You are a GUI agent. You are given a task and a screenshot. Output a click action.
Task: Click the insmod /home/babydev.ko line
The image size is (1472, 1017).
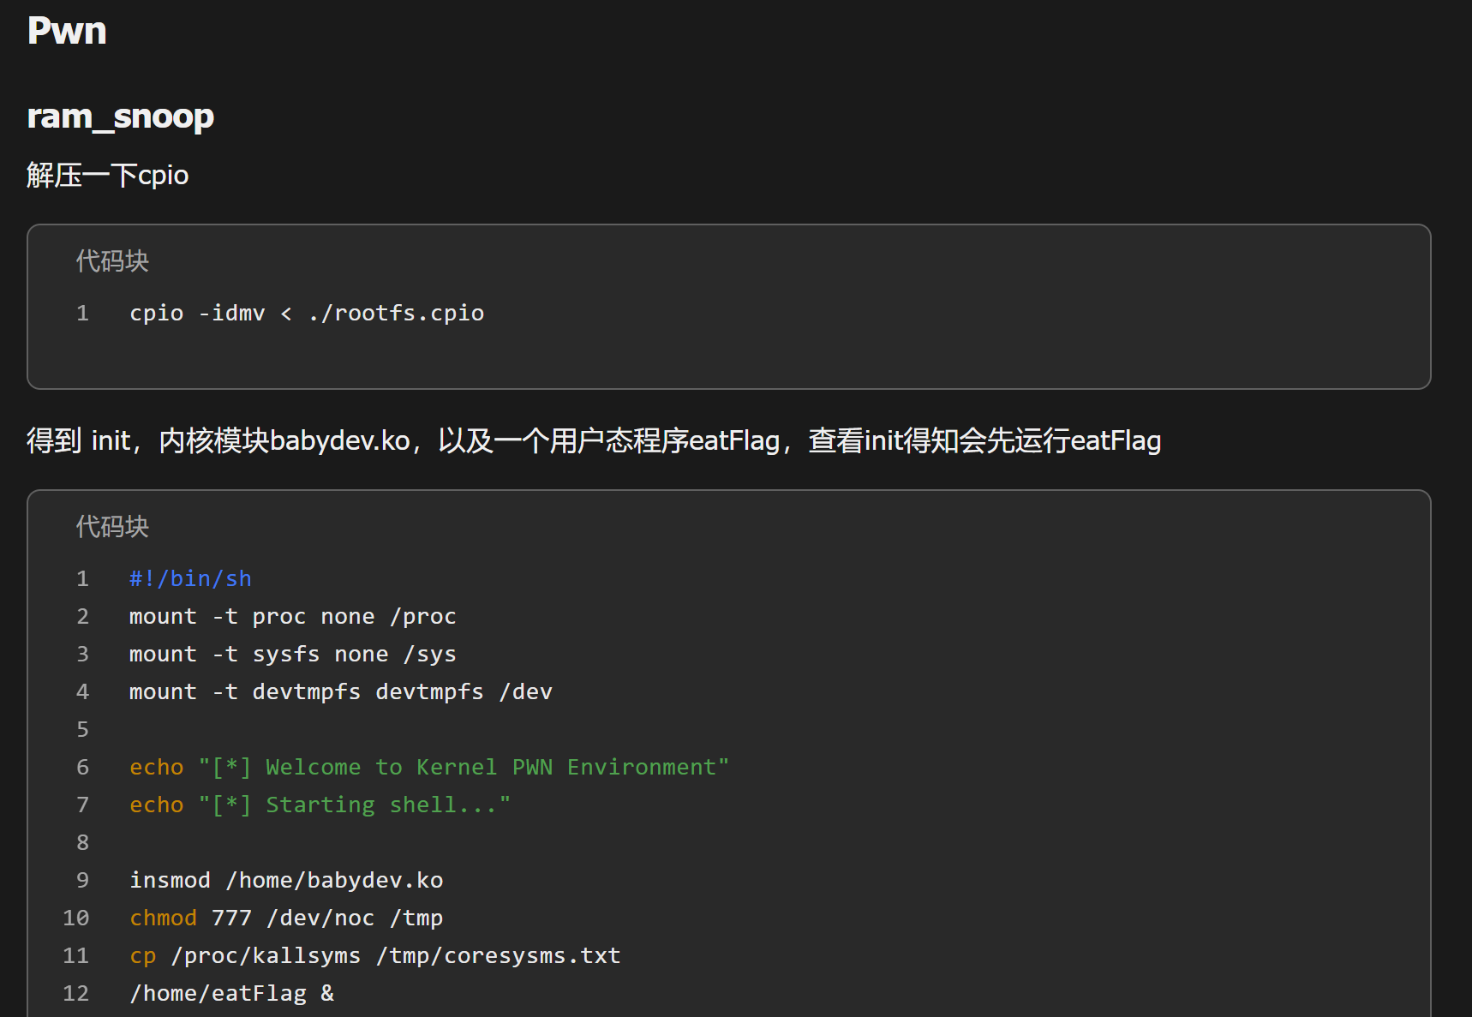pyautogui.click(x=286, y=880)
